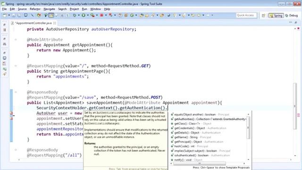Open the Project menu
This screenshot has height=170, width=302.
74,9
